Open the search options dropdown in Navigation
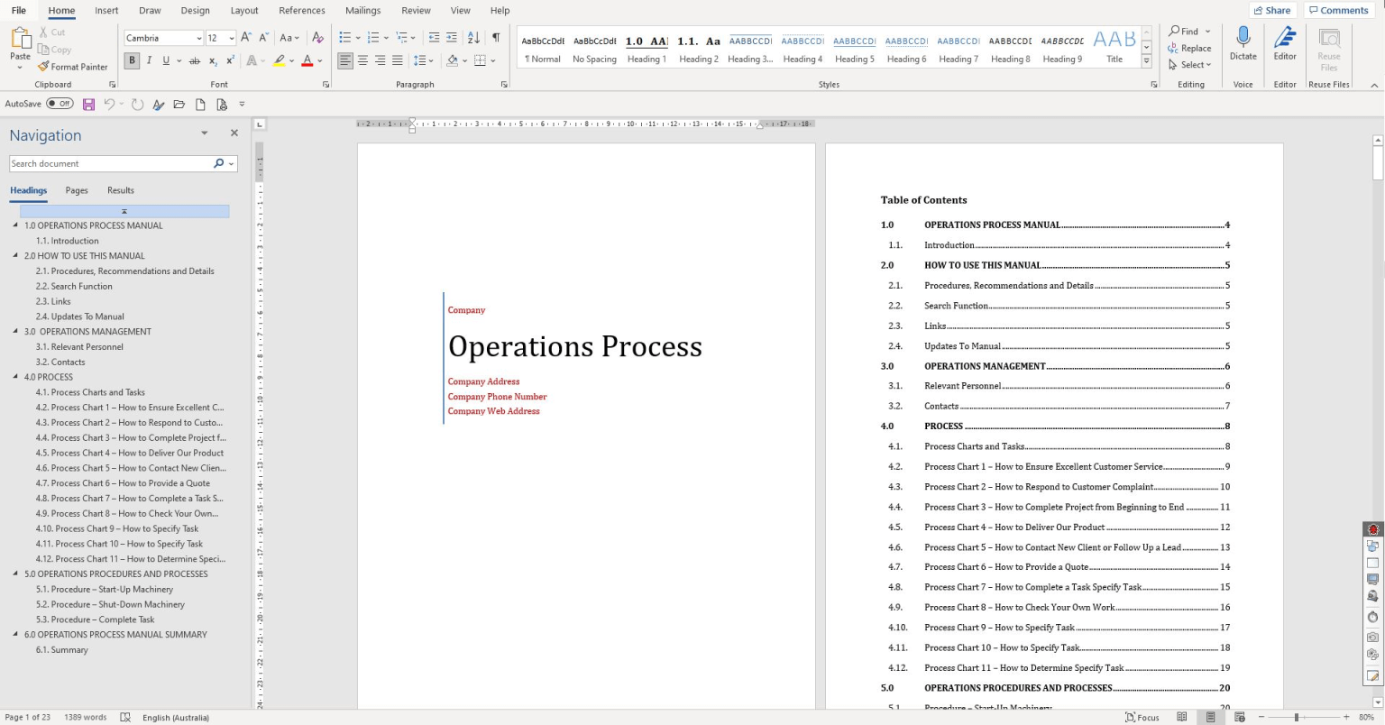 (232, 164)
